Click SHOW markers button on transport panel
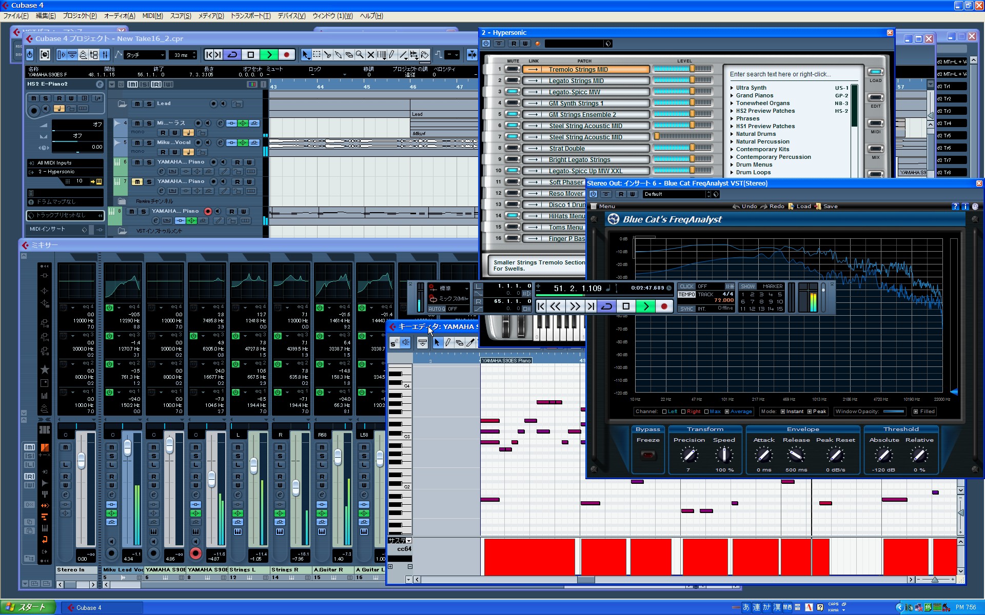Image resolution: width=985 pixels, height=615 pixels. coord(747,286)
